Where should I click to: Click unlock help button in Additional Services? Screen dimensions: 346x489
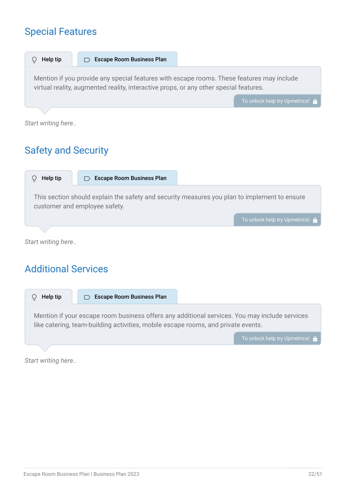[277, 338]
